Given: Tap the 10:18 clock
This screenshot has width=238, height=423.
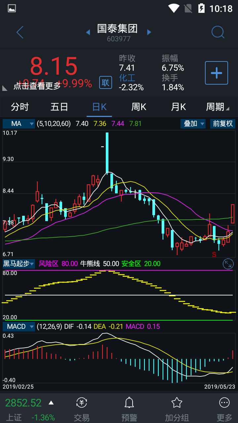Looking at the screenshot, I should pyautogui.click(x=221, y=8).
